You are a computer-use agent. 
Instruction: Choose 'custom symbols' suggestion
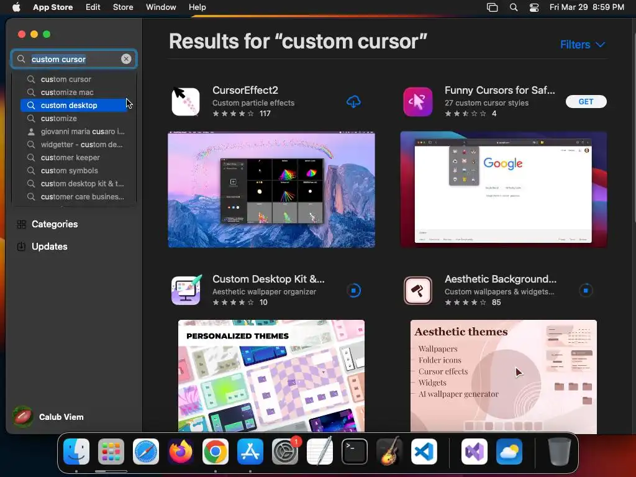click(x=74, y=170)
